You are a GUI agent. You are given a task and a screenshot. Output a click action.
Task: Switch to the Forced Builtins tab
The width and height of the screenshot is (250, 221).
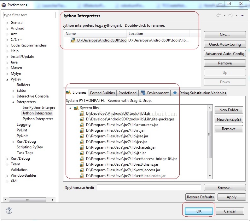(102, 93)
